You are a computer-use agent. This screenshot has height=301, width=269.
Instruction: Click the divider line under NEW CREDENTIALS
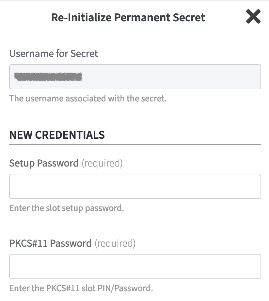[135, 144]
